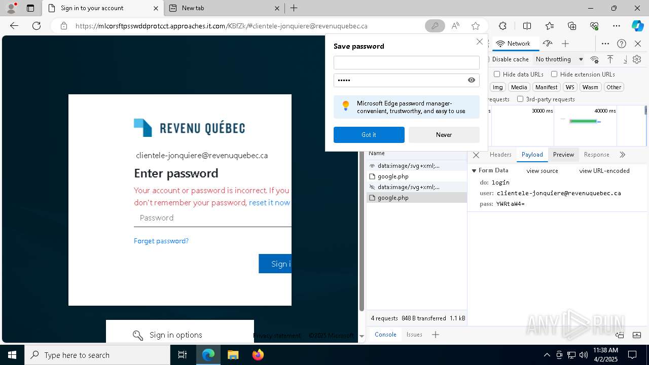Click the reset it now link
The image size is (649, 365).
point(269,202)
